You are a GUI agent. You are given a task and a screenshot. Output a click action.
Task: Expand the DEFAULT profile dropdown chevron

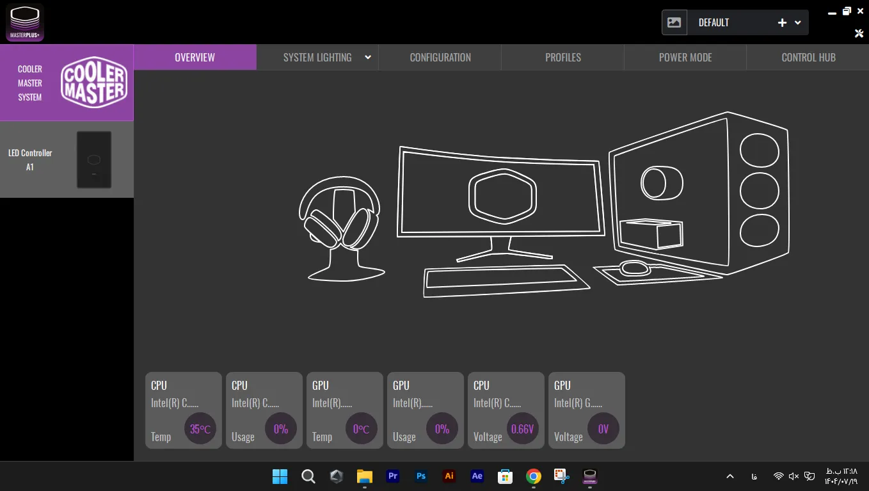(x=798, y=22)
